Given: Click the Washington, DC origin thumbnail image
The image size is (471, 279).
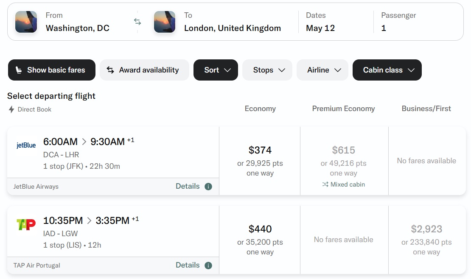Looking at the screenshot, I should (x=26, y=21).
